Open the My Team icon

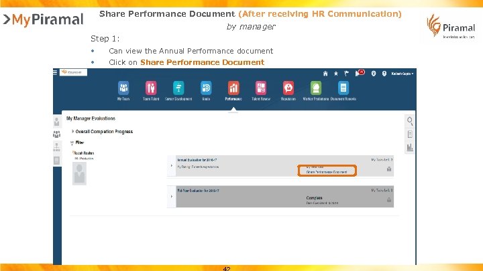(x=123, y=88)
